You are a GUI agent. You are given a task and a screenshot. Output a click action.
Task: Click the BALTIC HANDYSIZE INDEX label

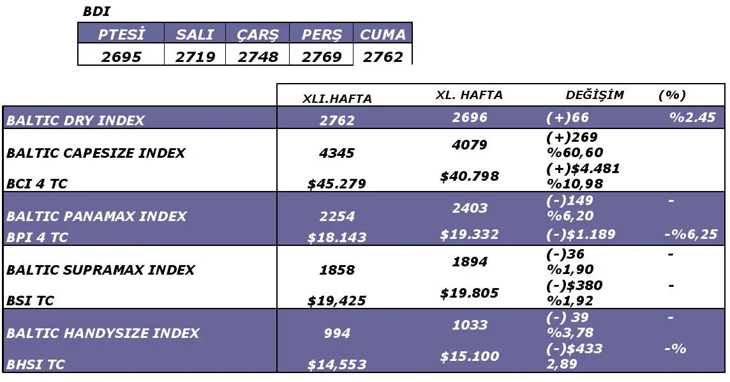[x=103, y=333]
